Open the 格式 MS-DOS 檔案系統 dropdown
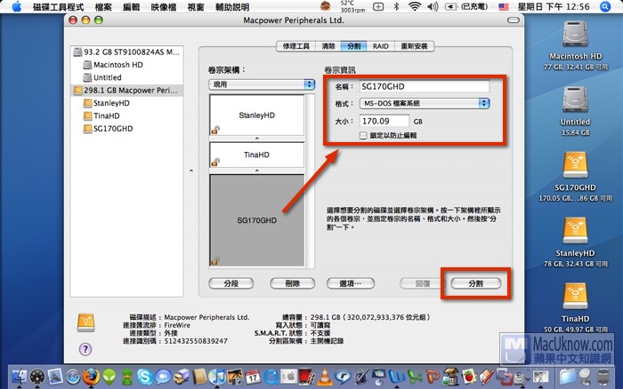This screenshot has width=623, height=389. point(425,104)
